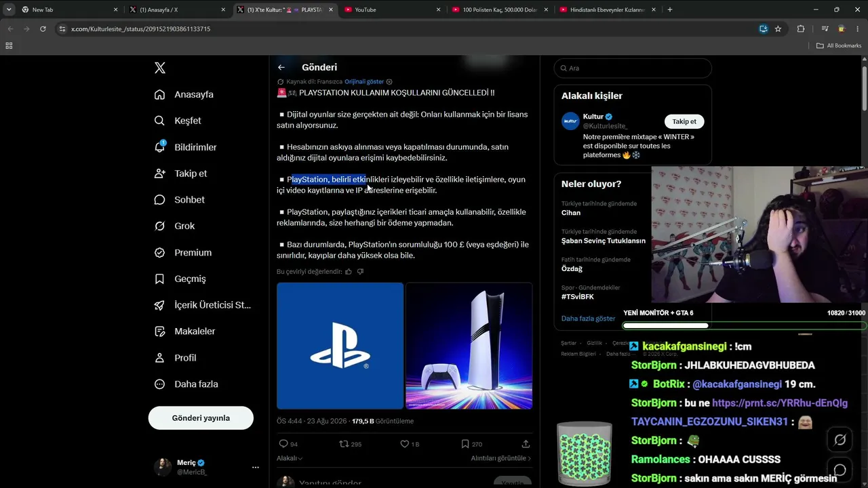Screen dimensions: 868x488
Task: Go back with the Gönderi arrow
Action: (281, 67)
